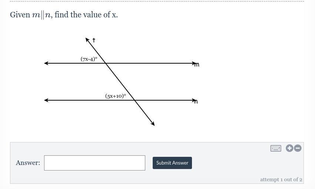Image resolution: width=315 pixels, height=189 pixels.
Task: Open the on-screen math keyboard icon
Action: coord(276,148)
